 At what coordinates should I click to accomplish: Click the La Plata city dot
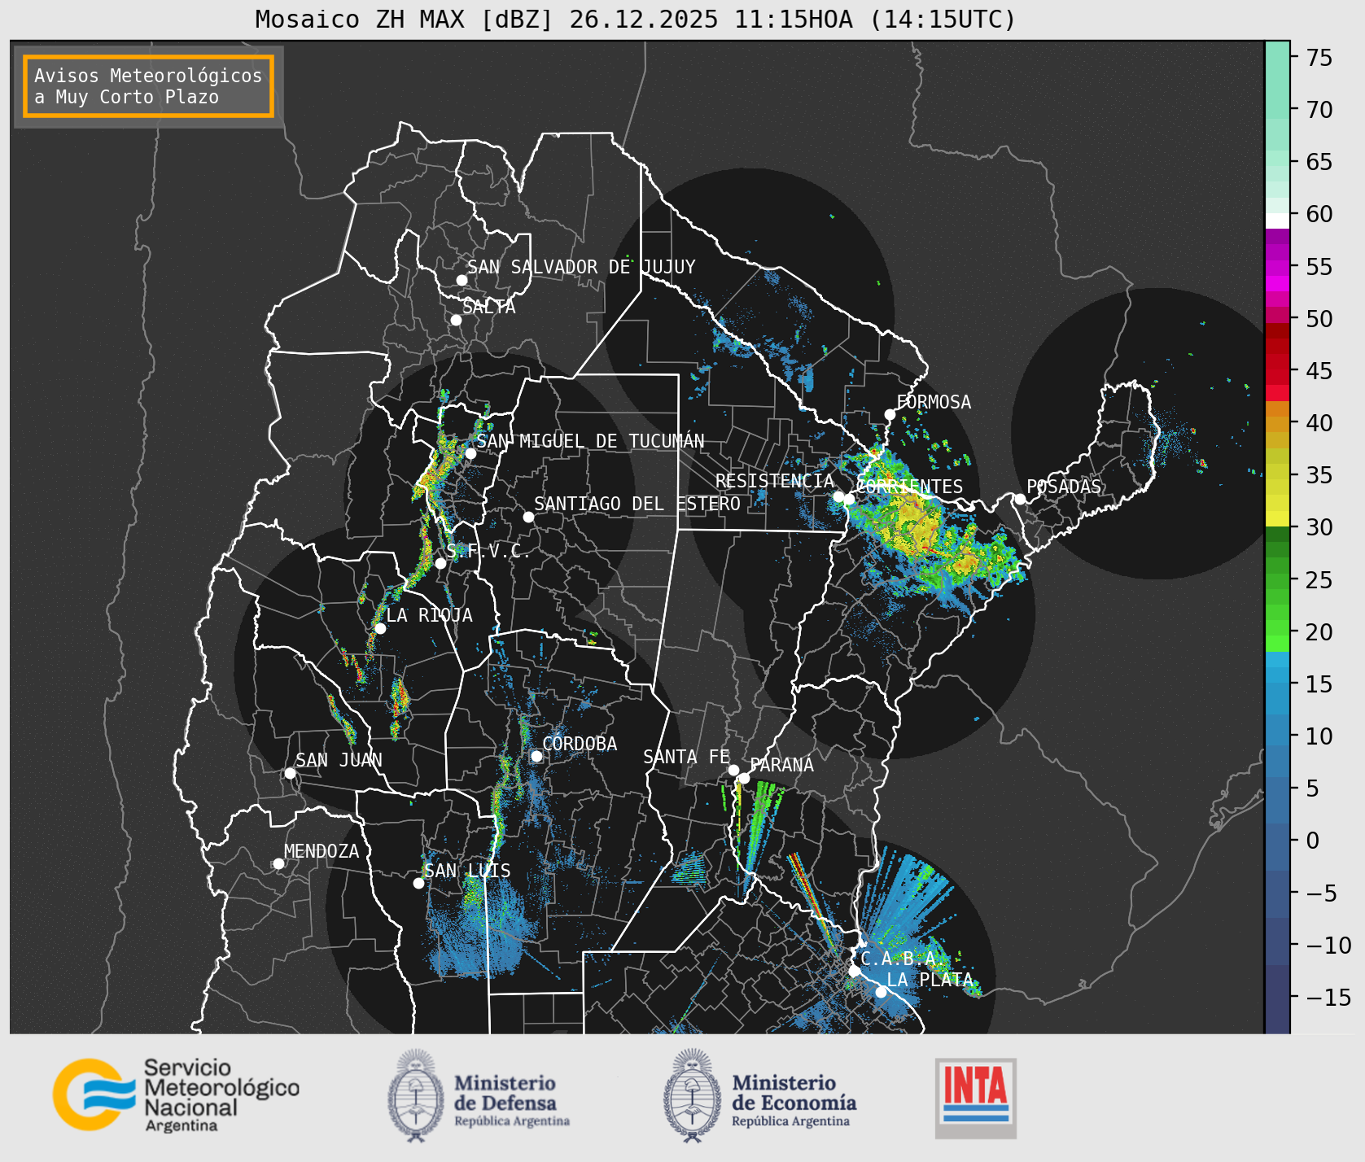tap(881, 992)
